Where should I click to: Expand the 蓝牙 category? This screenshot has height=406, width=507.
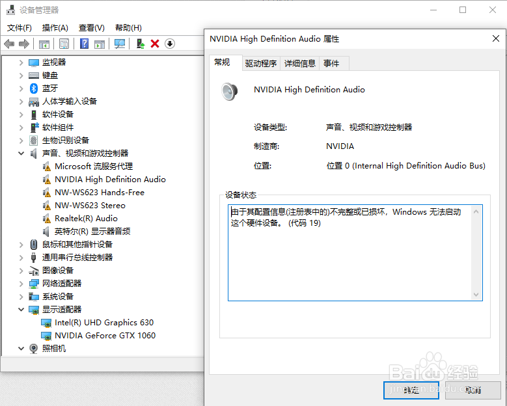[x=21, y=88]
